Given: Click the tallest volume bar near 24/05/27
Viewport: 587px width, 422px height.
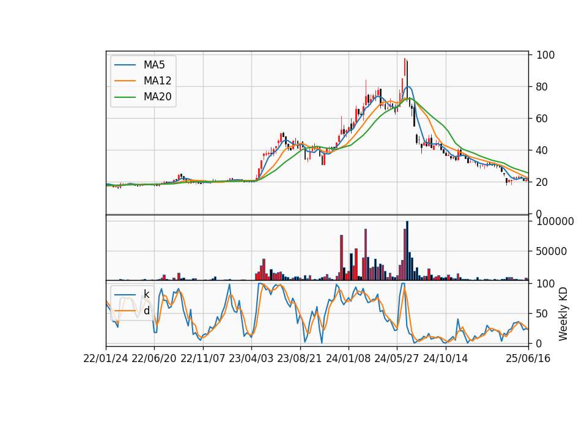Looking at the screenshot, I should point(407,251).
